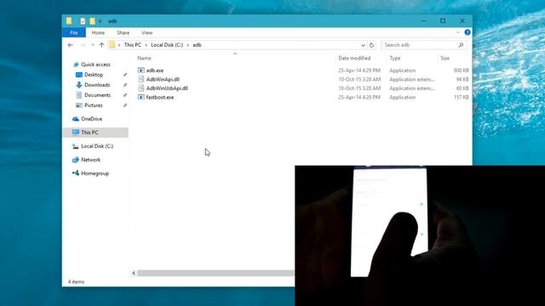Sort files by Name column
Image resolution: width=545 pixels, height=306 pixels.
[144, 59]
